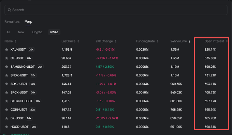This screenshot has width=232, height=135.
Task: Open the SKHYNIX-USDT market
Action: (21, 101)
